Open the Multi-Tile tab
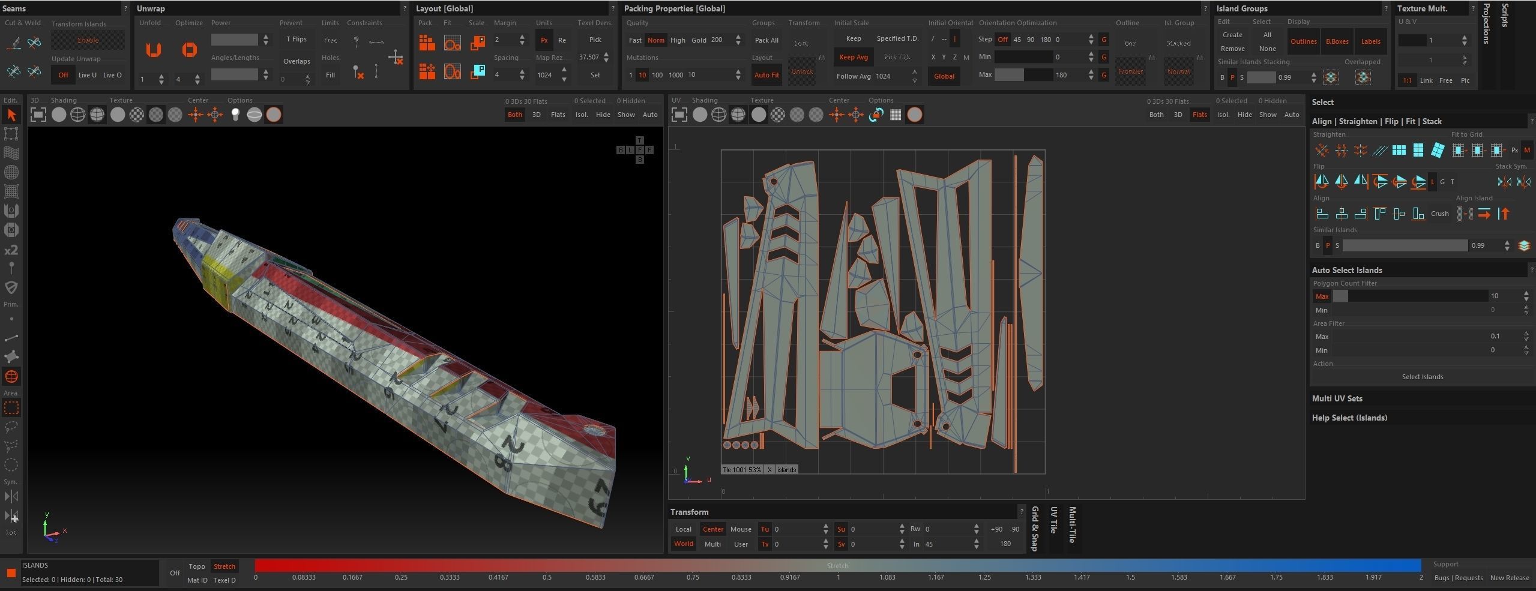This screenshot has height=591, width=1536. [x=1072, y=525]
